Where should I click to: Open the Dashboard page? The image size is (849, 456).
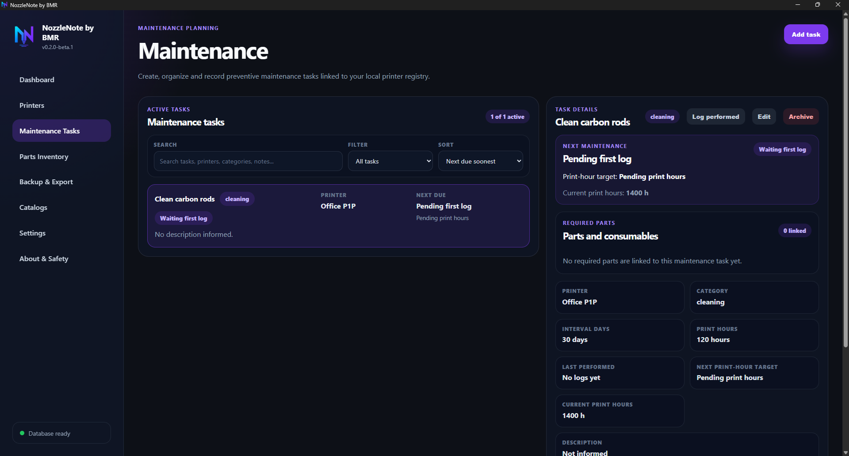pyautogui.click(x=61, y=80)
